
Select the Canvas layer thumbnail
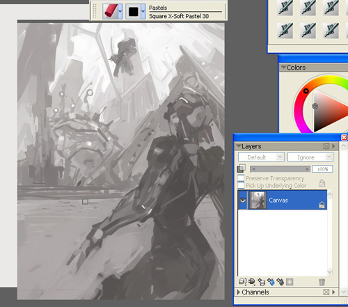(258, 200)
